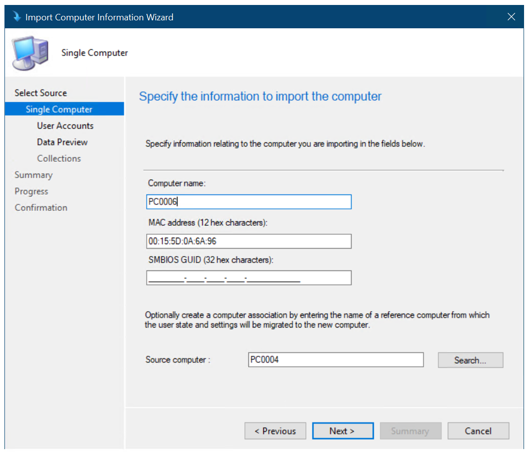Select the Select Source step in sidebar
Viewport: 530px width, 459px height.
(41, 93)
